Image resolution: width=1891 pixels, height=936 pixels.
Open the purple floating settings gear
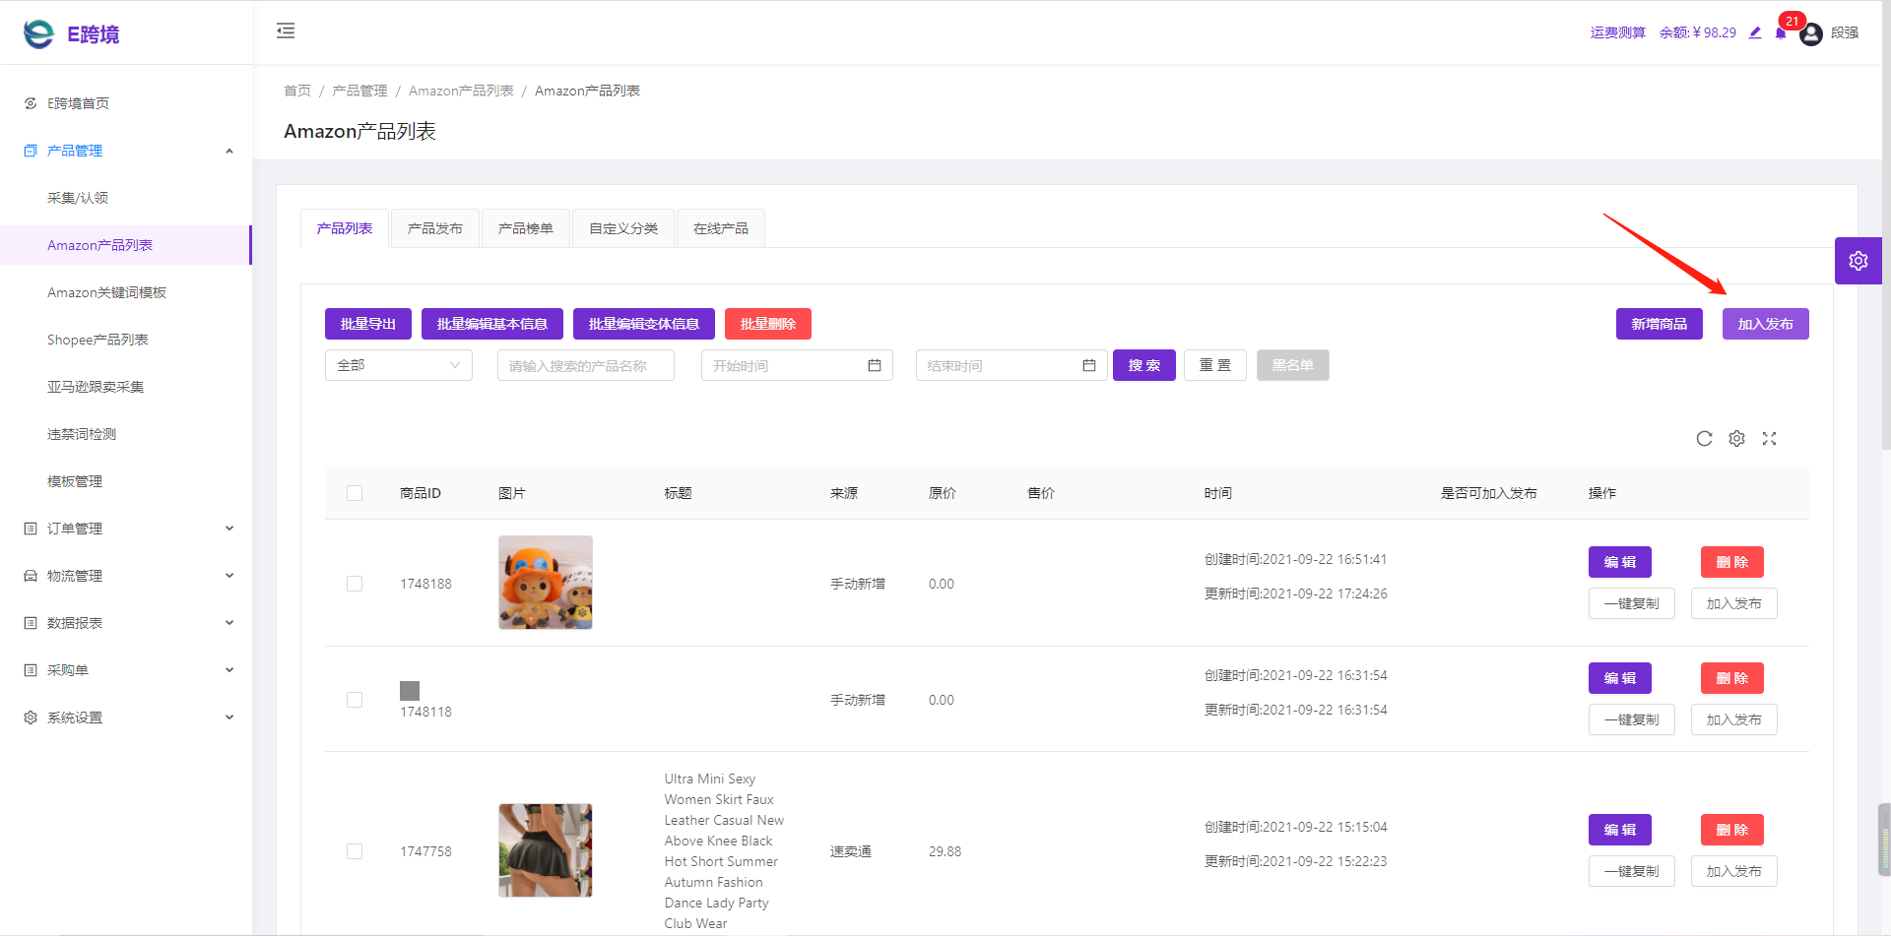point(1858,261)
